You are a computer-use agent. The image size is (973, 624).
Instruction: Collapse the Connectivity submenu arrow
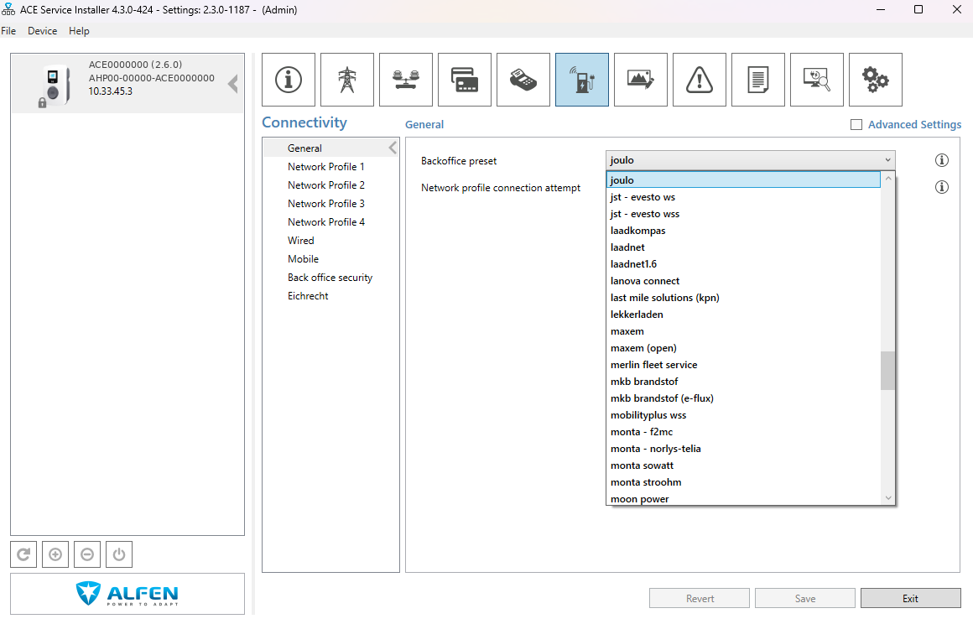393,148
